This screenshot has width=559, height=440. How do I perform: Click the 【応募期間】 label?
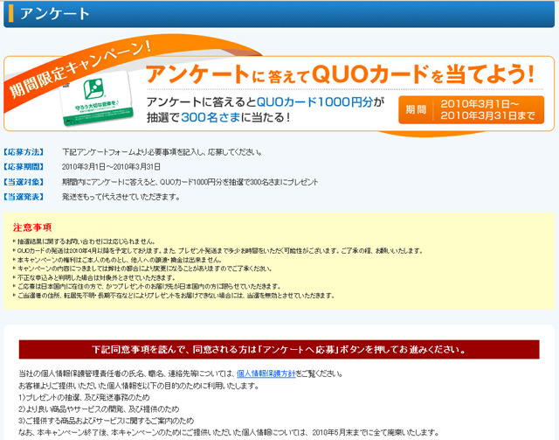pos(24,167)
